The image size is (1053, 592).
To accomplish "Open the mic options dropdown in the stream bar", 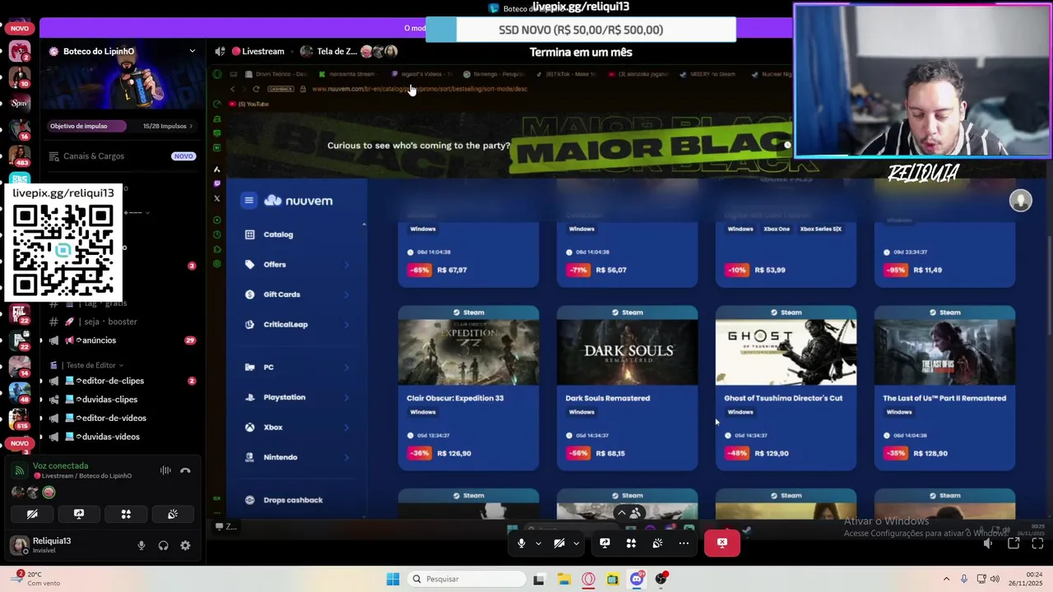I will [x=538, y=543].
